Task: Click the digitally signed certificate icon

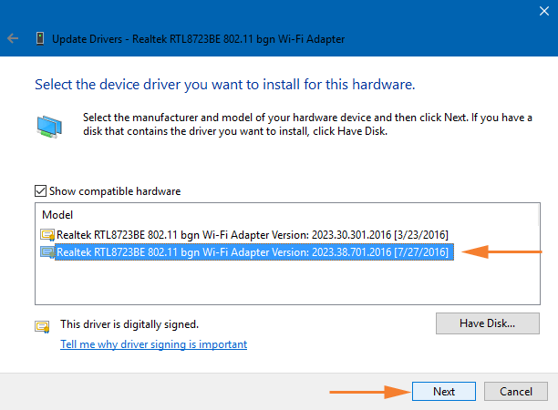Action: (x=42, y=325)
